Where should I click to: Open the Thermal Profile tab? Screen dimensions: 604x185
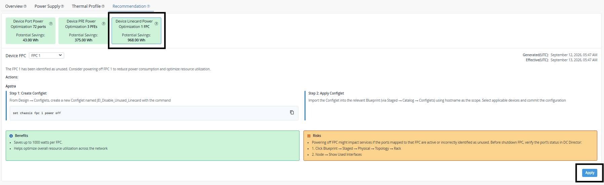point(86,6)
